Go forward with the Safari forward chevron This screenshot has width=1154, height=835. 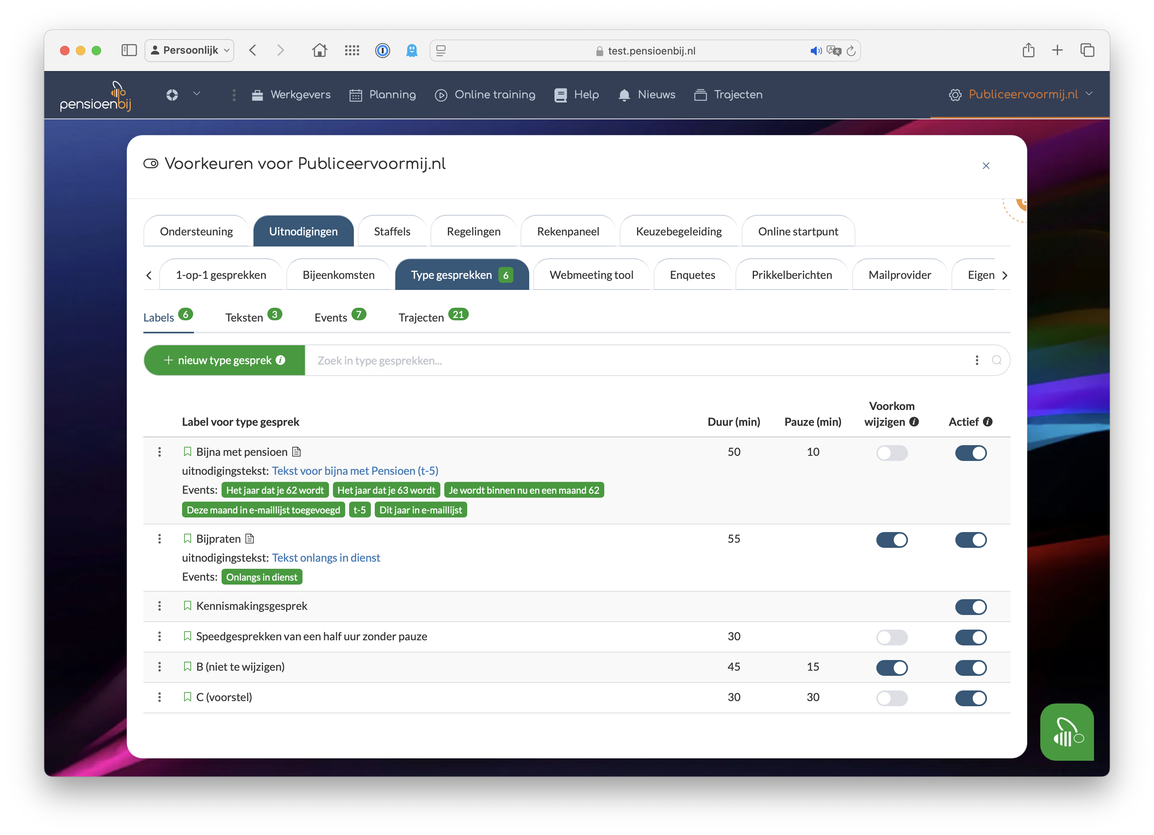[280, 51]
